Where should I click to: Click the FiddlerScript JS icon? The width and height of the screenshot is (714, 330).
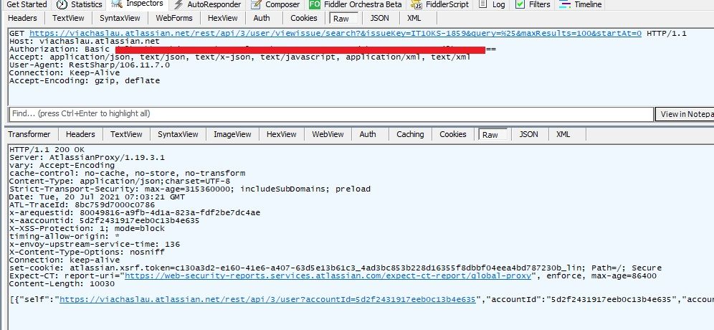(x=416, y=4)
